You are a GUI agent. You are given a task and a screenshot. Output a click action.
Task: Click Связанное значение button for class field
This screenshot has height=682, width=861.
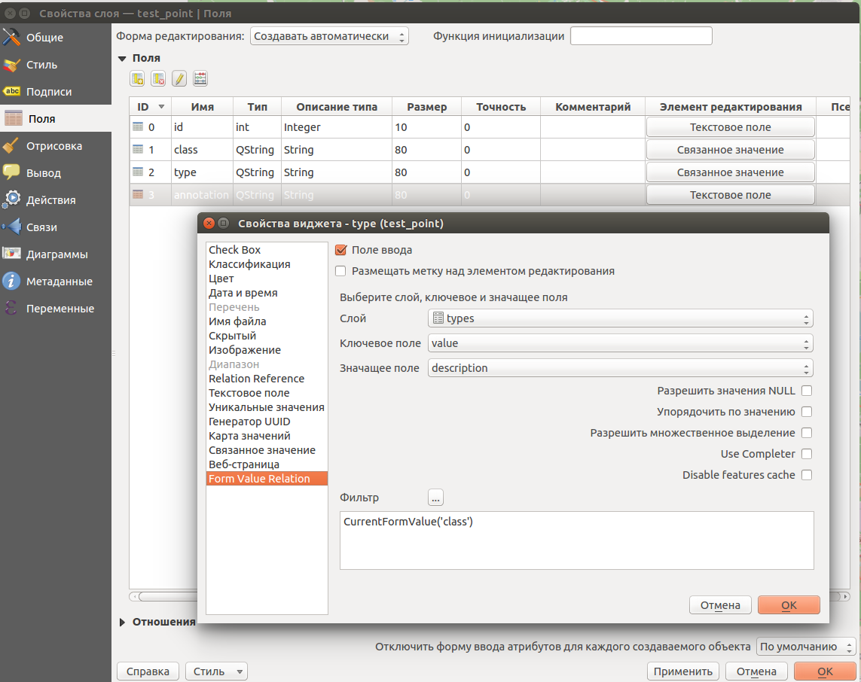pyautogui.click(x=730, y=150)
